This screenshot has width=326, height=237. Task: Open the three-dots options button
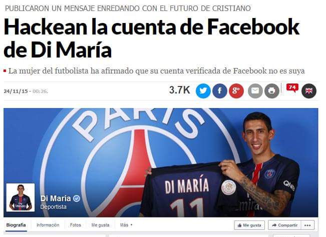[x=307, y=225]
